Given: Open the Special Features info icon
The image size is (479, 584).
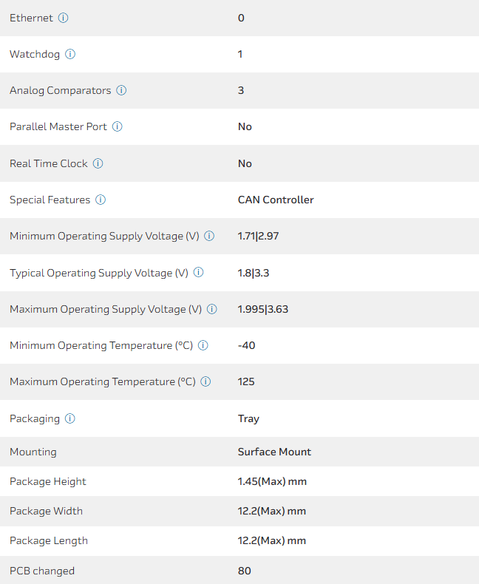Looking at the screenshot, I should [101, 200].
